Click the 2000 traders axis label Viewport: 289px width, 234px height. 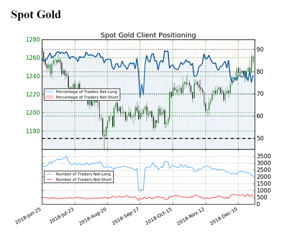coord(264,177)
